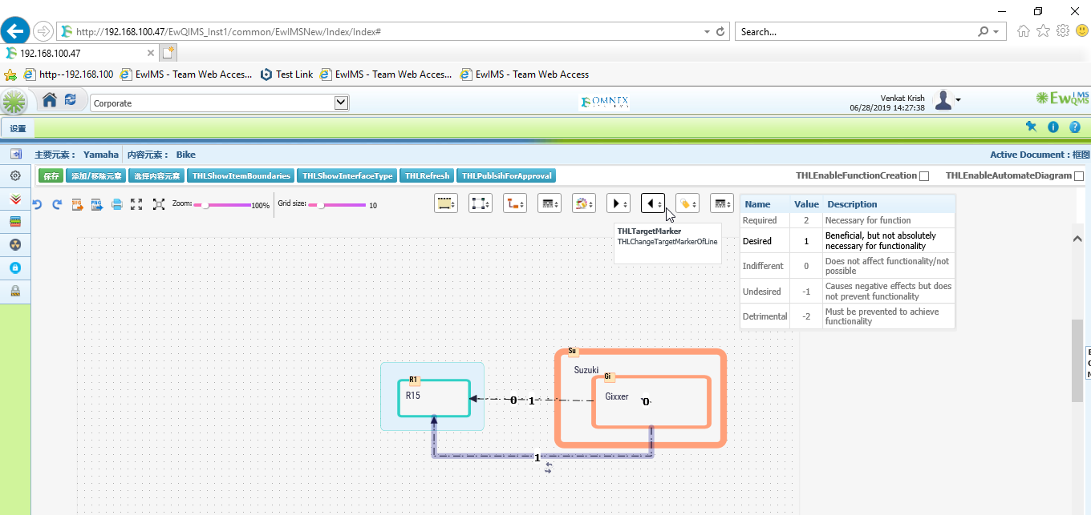Click the blue lock sidebar icon

tap(15, 268)
